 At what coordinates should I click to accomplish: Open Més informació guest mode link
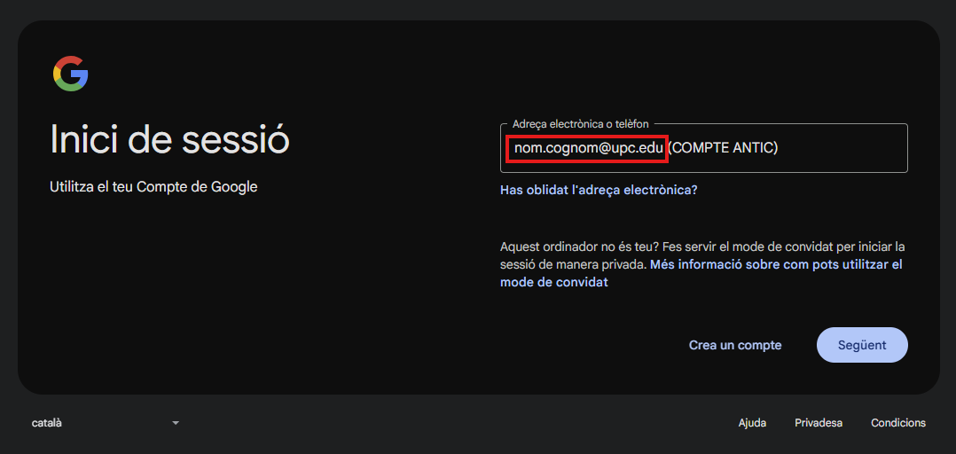pyautogui.click(x=776, y=264)
